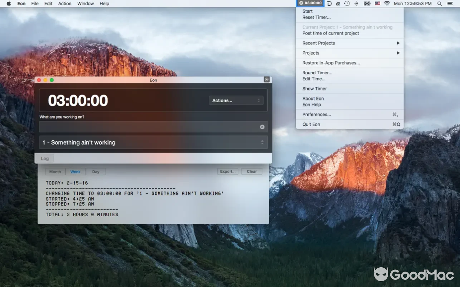The image size is (460, 287).
Task: Click the Dropzone 'D' menu bar icon
Action: [329, 3]
